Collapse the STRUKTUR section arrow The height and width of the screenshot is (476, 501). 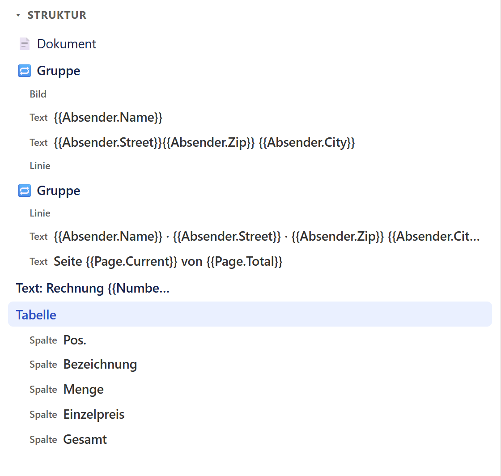(18, 15)
